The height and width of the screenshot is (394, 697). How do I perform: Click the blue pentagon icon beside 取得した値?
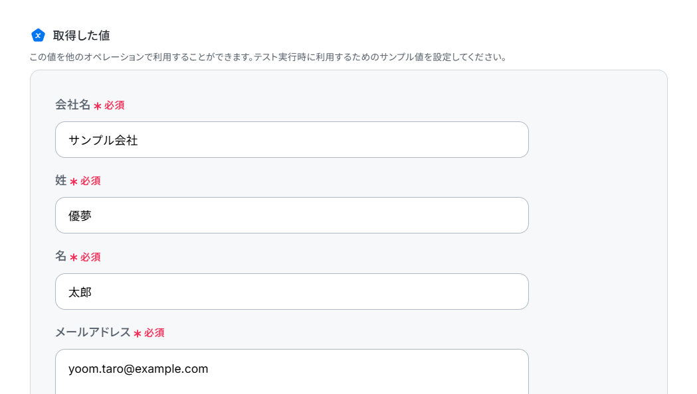click(x=39, y=35)
